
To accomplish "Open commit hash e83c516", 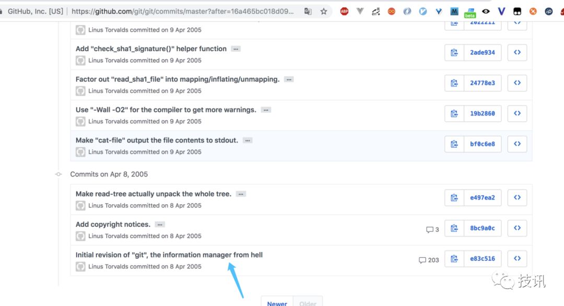I will (x=483, y=259).
